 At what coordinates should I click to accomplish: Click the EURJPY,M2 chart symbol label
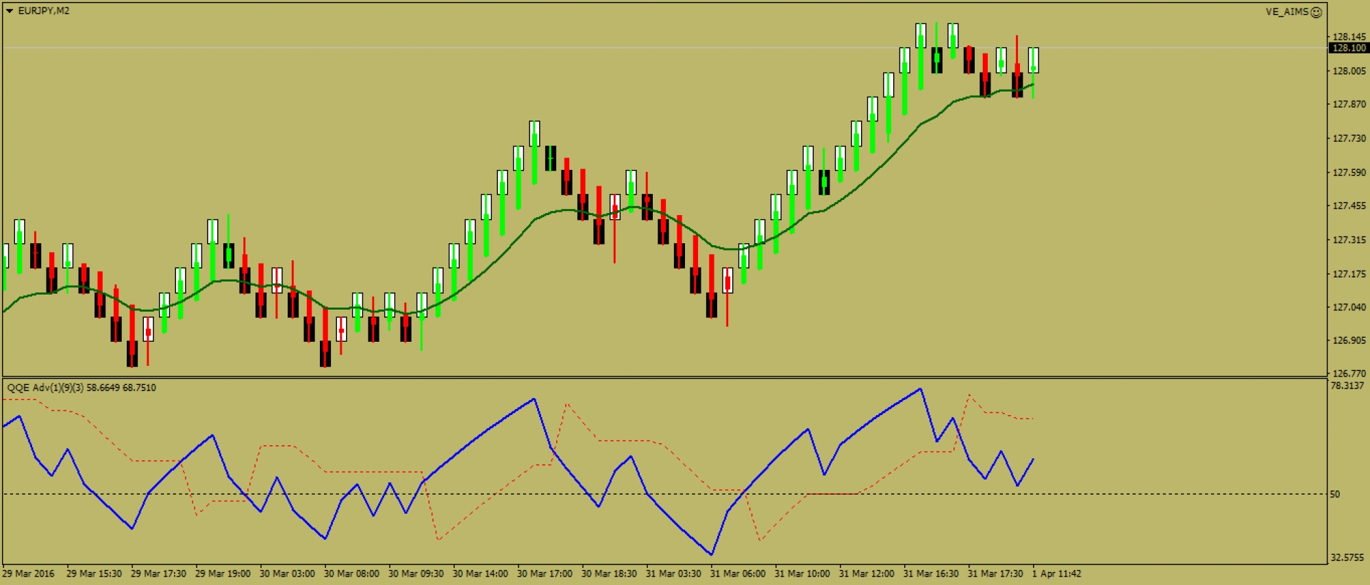click(x=43, y=11)
